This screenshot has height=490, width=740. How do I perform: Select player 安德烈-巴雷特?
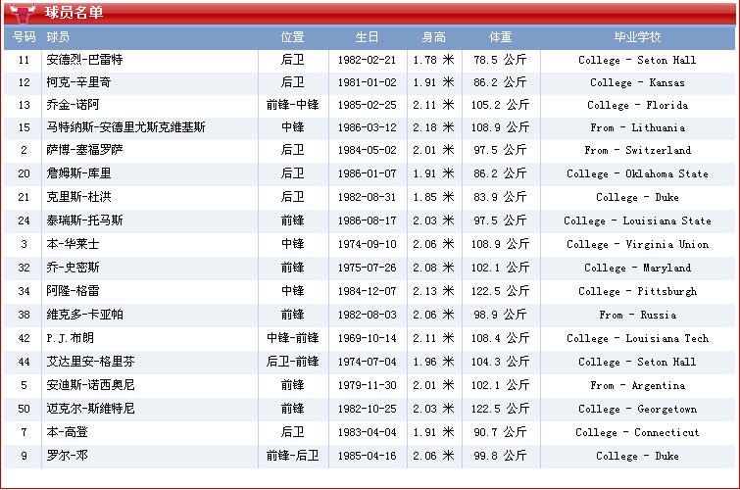[84, 60]
